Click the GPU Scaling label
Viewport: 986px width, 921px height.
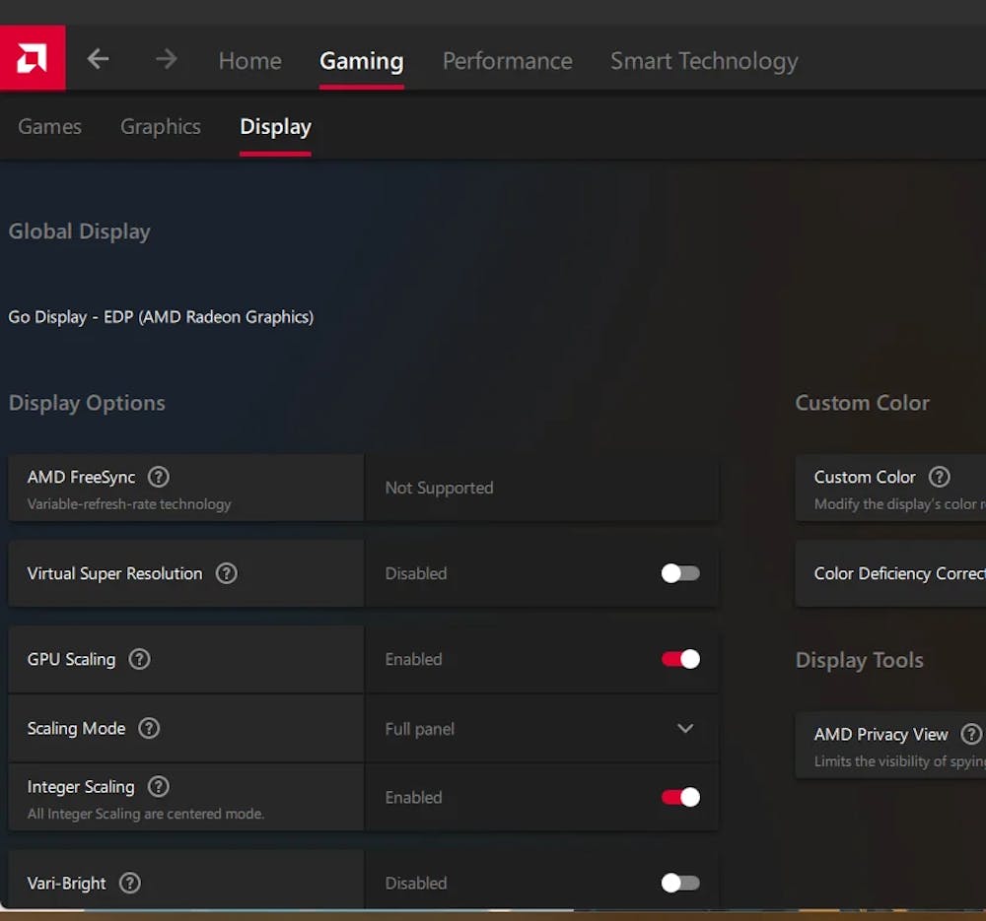click(x=71, y=659)
